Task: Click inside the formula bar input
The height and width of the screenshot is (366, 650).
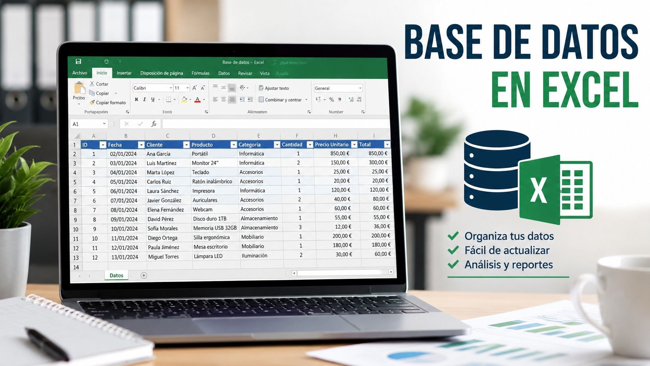Action: 276,124
